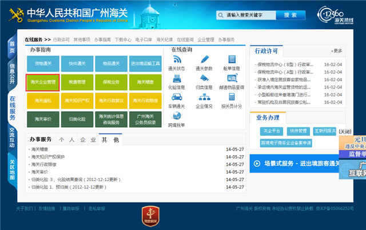
Task: Click 关于我们 footer link
Action: 24,208
